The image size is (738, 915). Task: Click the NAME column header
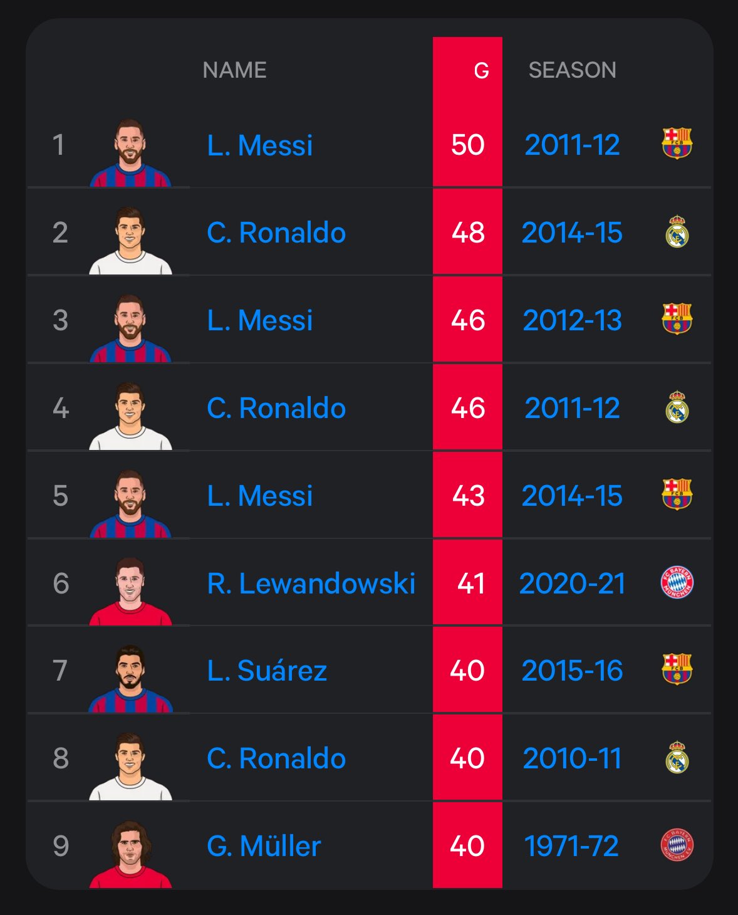(234, 70)
